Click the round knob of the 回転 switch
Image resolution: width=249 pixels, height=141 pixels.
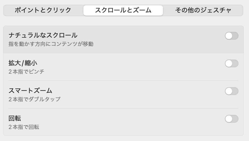(x=229, y=119)
